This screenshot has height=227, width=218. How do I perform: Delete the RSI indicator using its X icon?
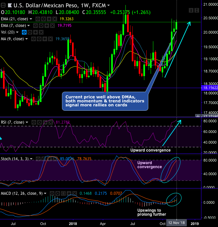pyautogui.click(x=50, y=122)
